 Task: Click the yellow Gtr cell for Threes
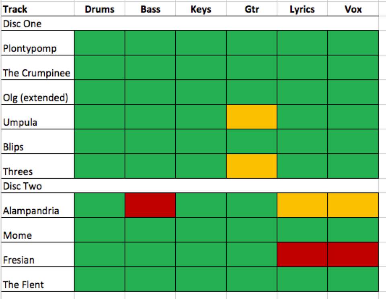[252, 166]
